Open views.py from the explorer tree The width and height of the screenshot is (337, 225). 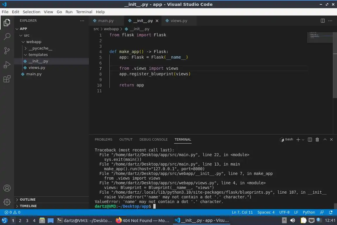tap(51, 68)
